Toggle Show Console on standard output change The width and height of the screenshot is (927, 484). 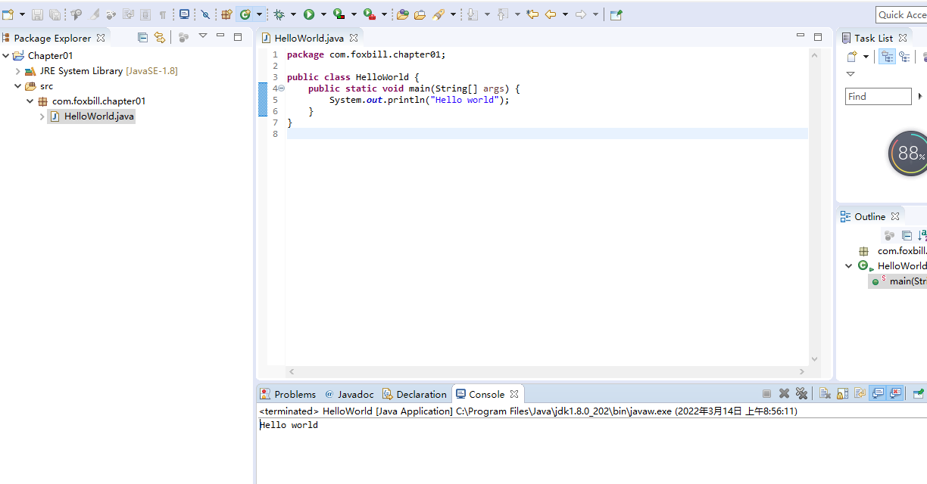tap(878, 393)
